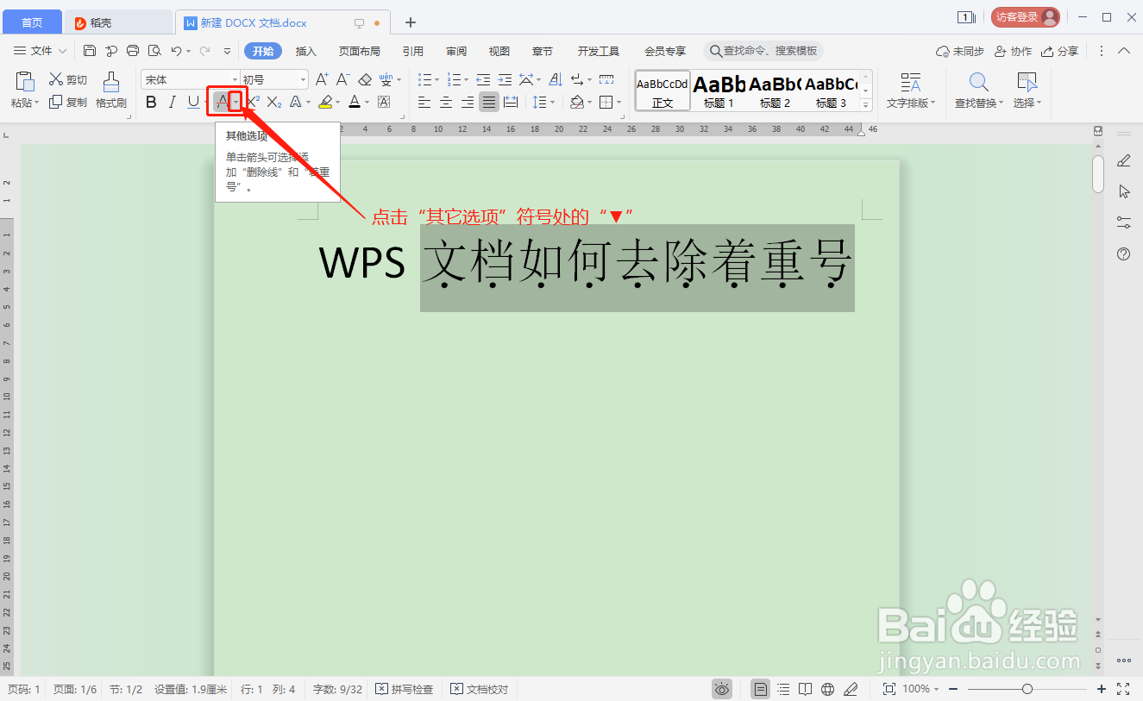Click the pen icon in the right sidebar
The height and width of the screenshot is (701, 1143).
1124,160
